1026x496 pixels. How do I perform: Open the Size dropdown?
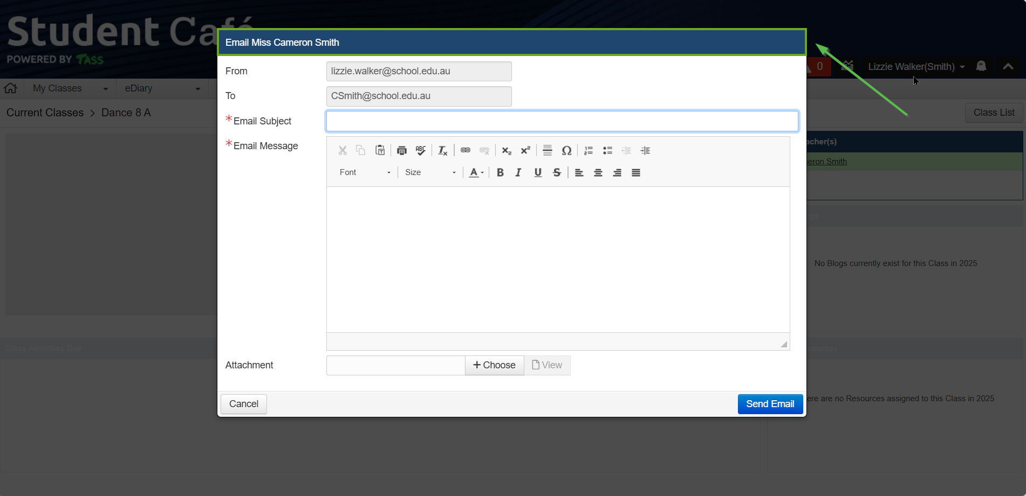pos(430,172)
